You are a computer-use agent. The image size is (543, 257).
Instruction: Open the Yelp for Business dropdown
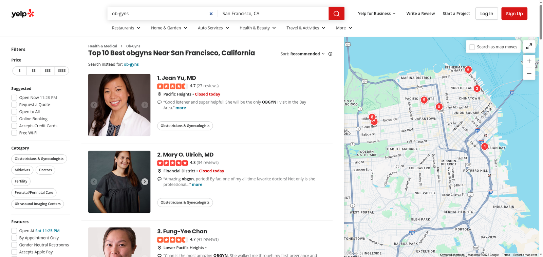coord(377,14)
